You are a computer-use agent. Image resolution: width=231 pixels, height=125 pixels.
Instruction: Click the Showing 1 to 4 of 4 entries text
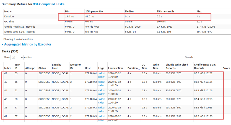pos(18,39)
